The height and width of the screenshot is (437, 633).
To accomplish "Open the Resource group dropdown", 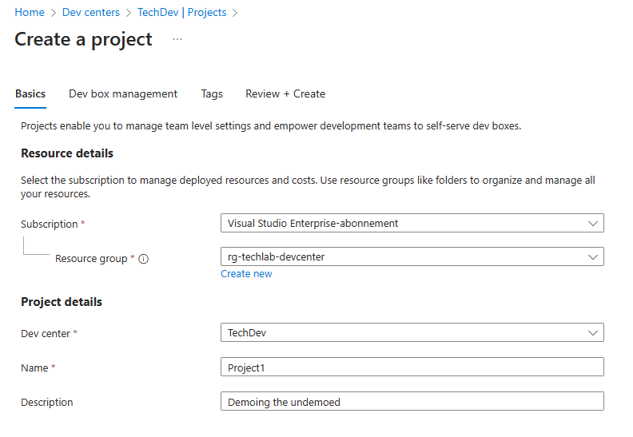I will tap(412, 256).
